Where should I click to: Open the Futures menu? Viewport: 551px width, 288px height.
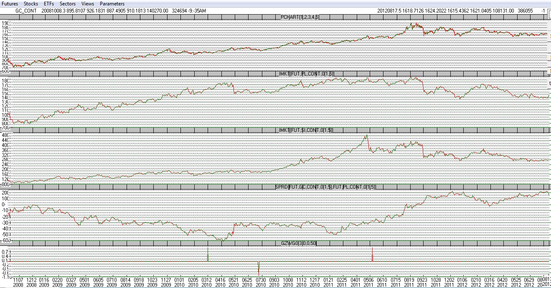pos(10,4)
